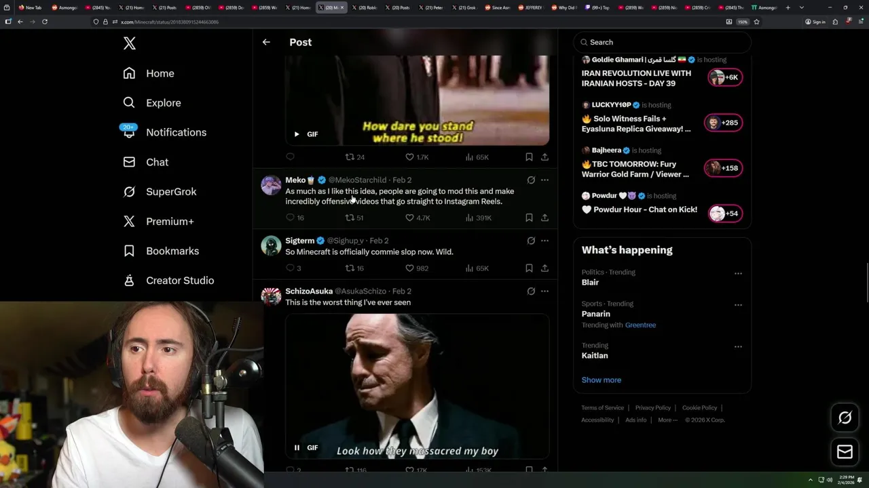
Task: Repost Sigterm's post with 16 reposts
Action: tap(354, 268)
